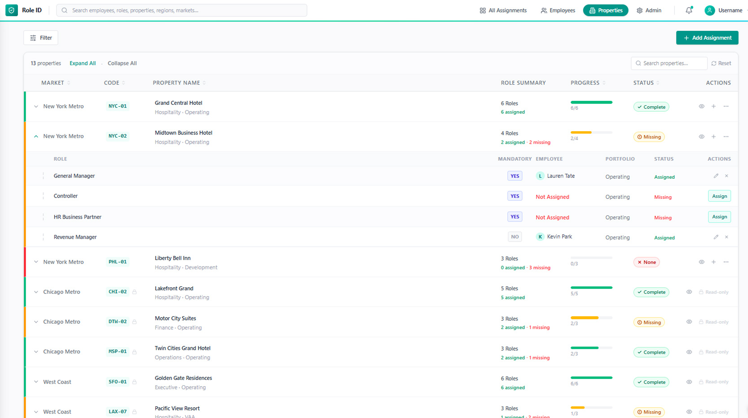
Task: Remove Kevin Park from Revenue Manager
Action: [x=726, y=237]
